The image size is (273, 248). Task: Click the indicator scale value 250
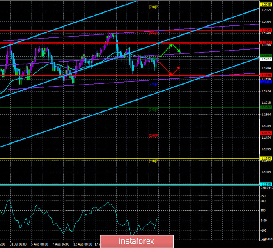click(x=263, y=196)
